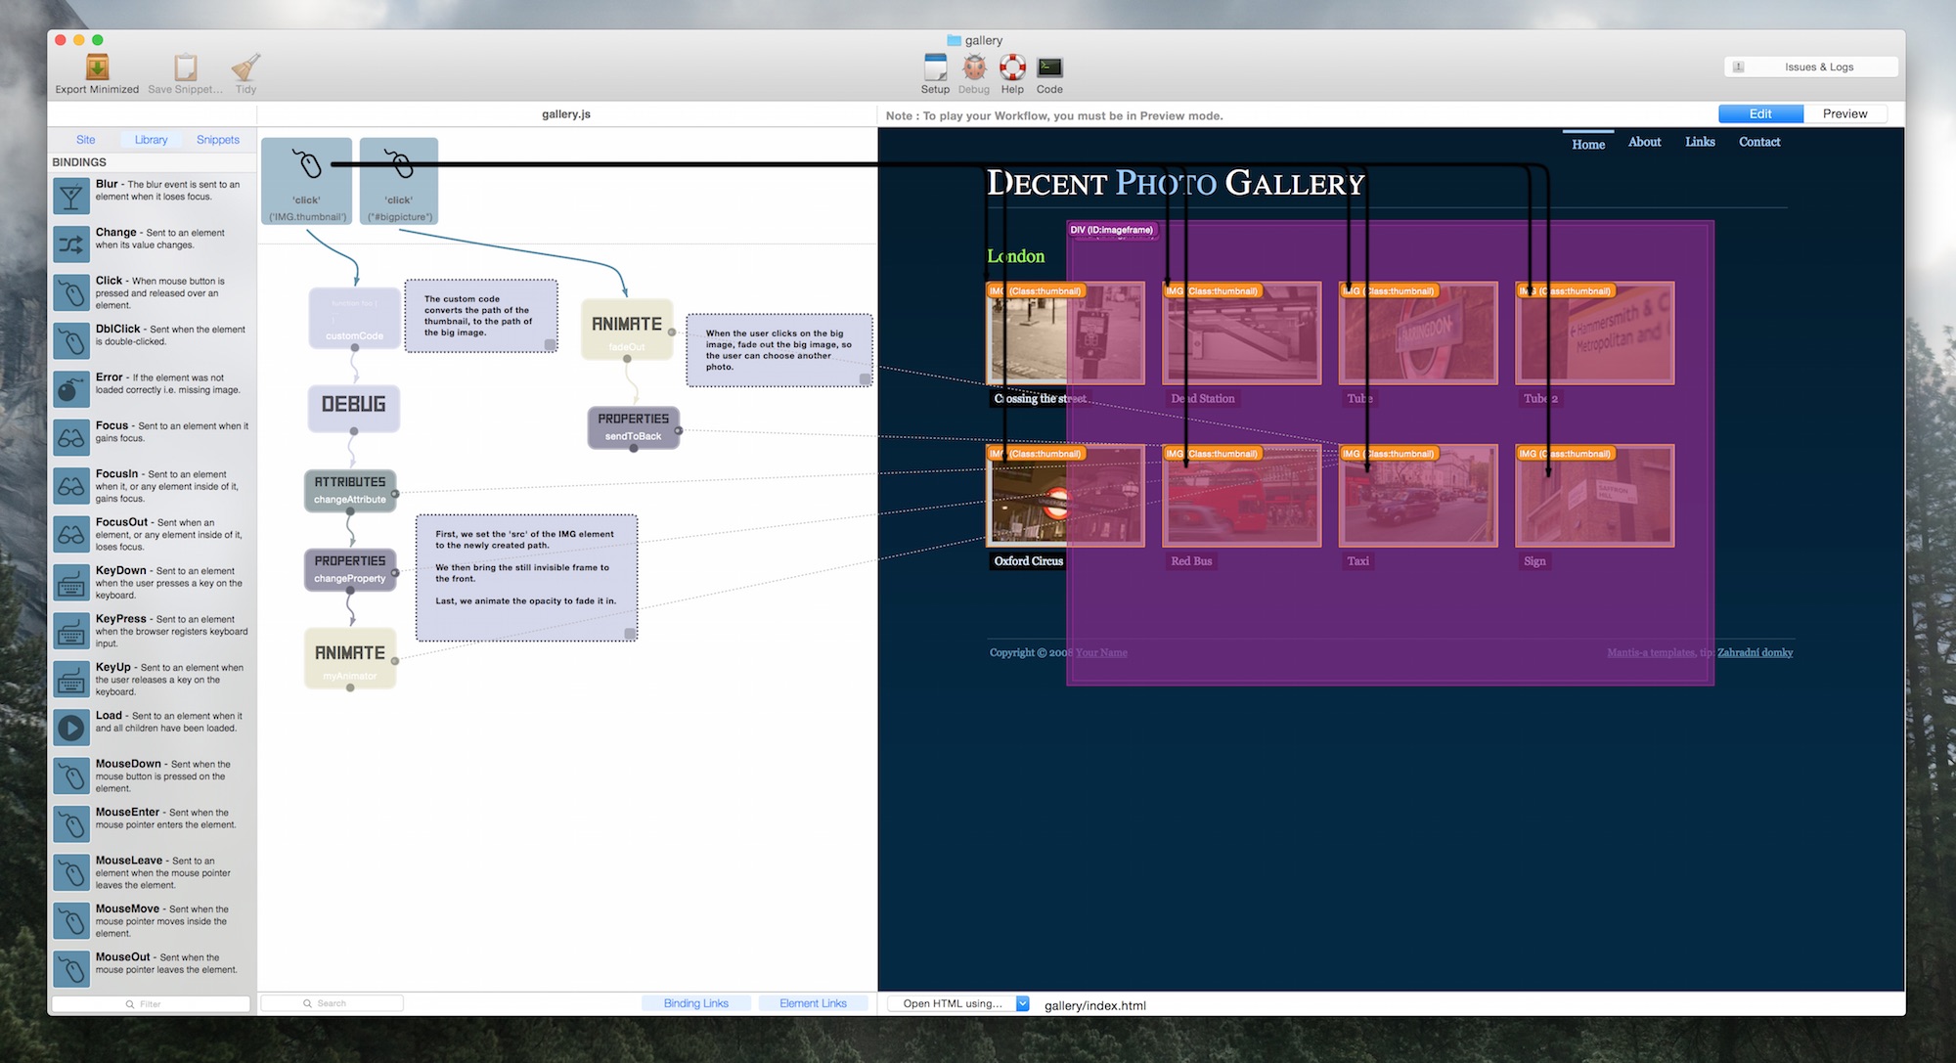Image resolution: width=1956 pixels, height=1063 pixels.
Task: Click the Export Minimized toolbar icon
Action: click(97, 66)
